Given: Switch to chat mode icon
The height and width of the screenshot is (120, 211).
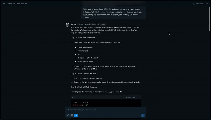Looking at the screenshot, I should tap(68, 116).
